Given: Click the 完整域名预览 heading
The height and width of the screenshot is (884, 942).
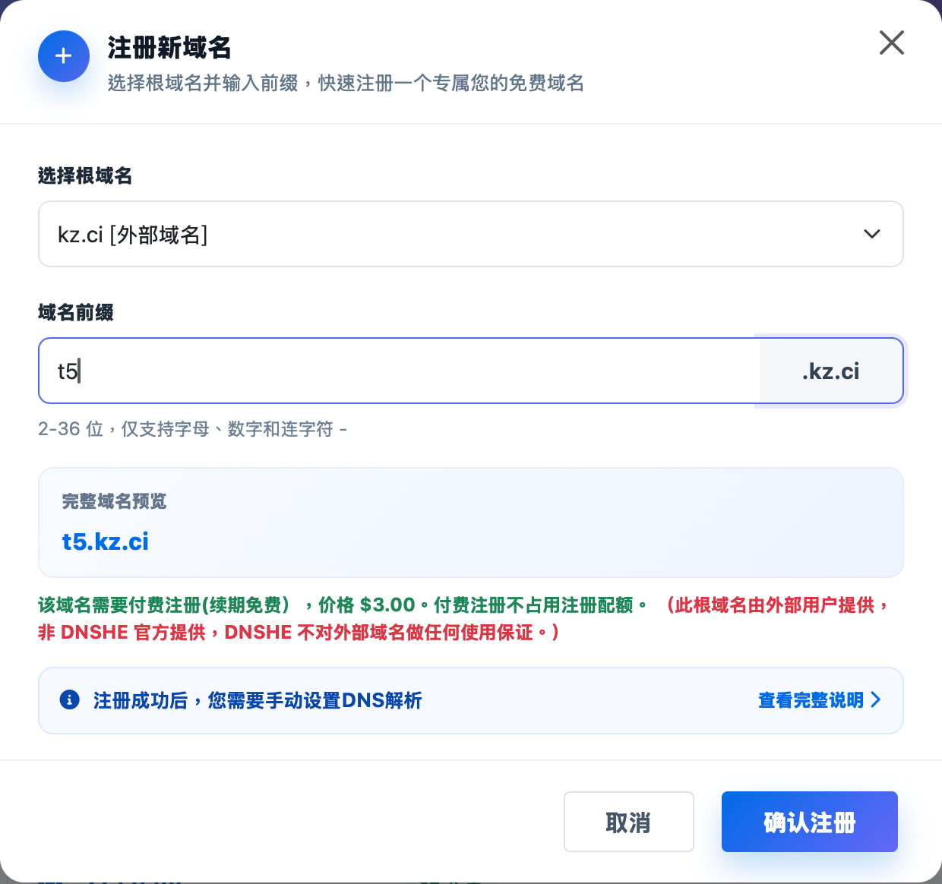Looking at the screenshot, I should [x=114, y=501].
